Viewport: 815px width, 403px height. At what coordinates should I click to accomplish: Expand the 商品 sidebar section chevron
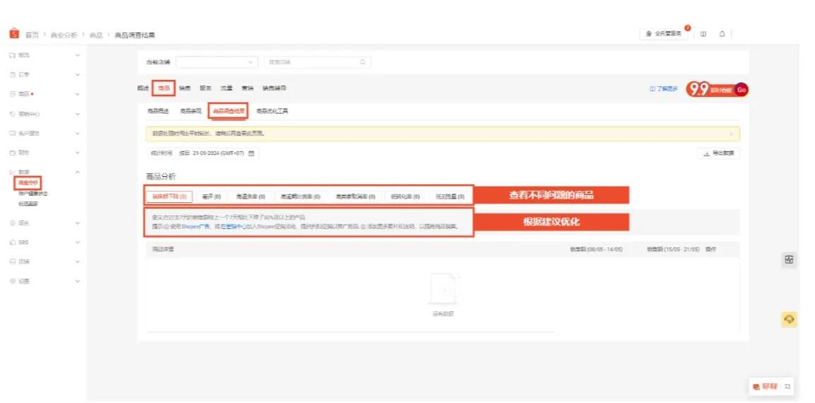tap(78, 94)
